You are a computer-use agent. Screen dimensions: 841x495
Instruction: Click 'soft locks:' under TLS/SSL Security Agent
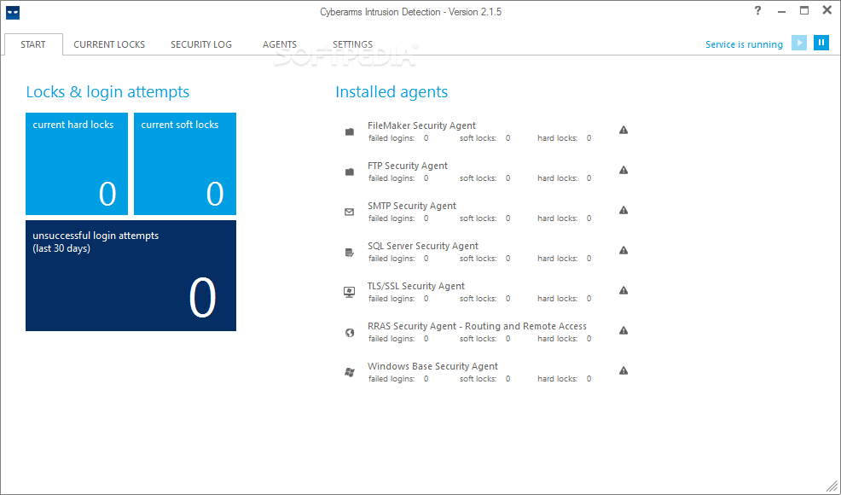click(x=478, y=299)
